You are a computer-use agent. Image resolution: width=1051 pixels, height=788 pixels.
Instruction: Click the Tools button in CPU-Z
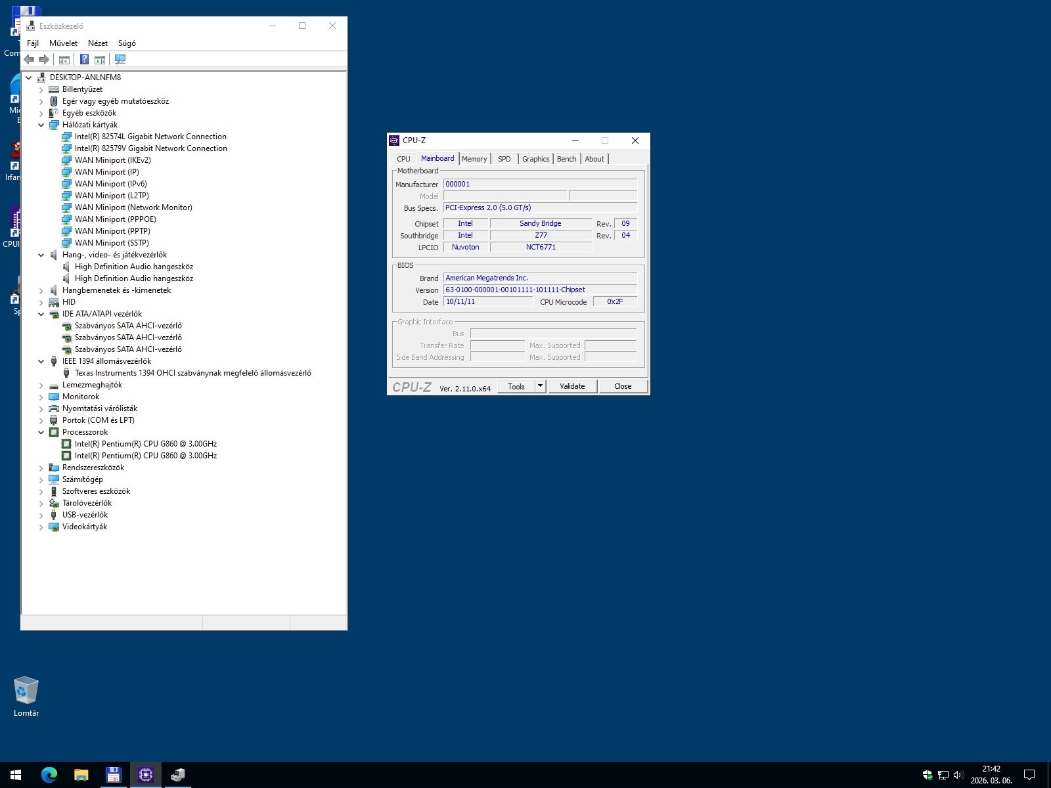(x=516, y=386)
